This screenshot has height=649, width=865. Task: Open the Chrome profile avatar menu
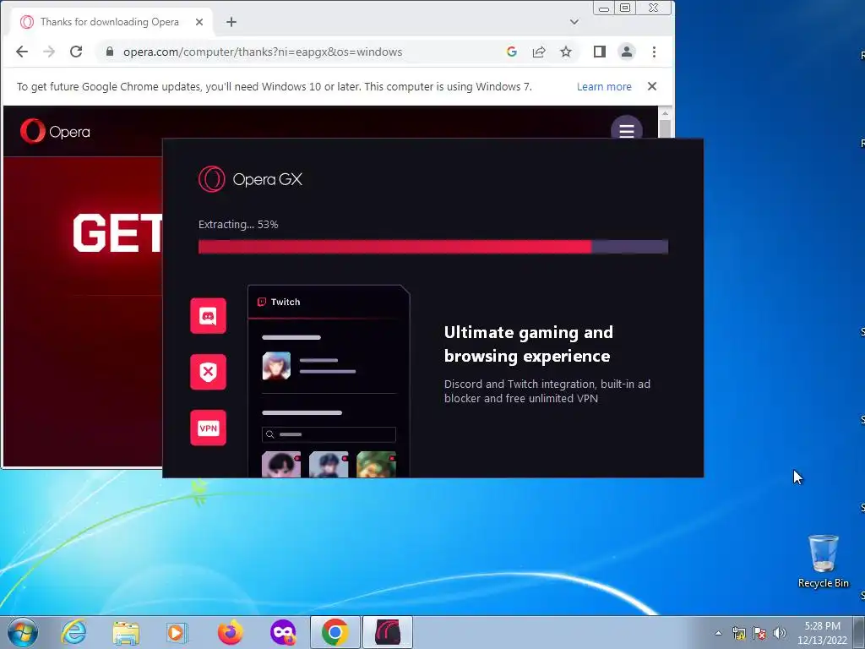pyautogui.click(x=627, y=52)
